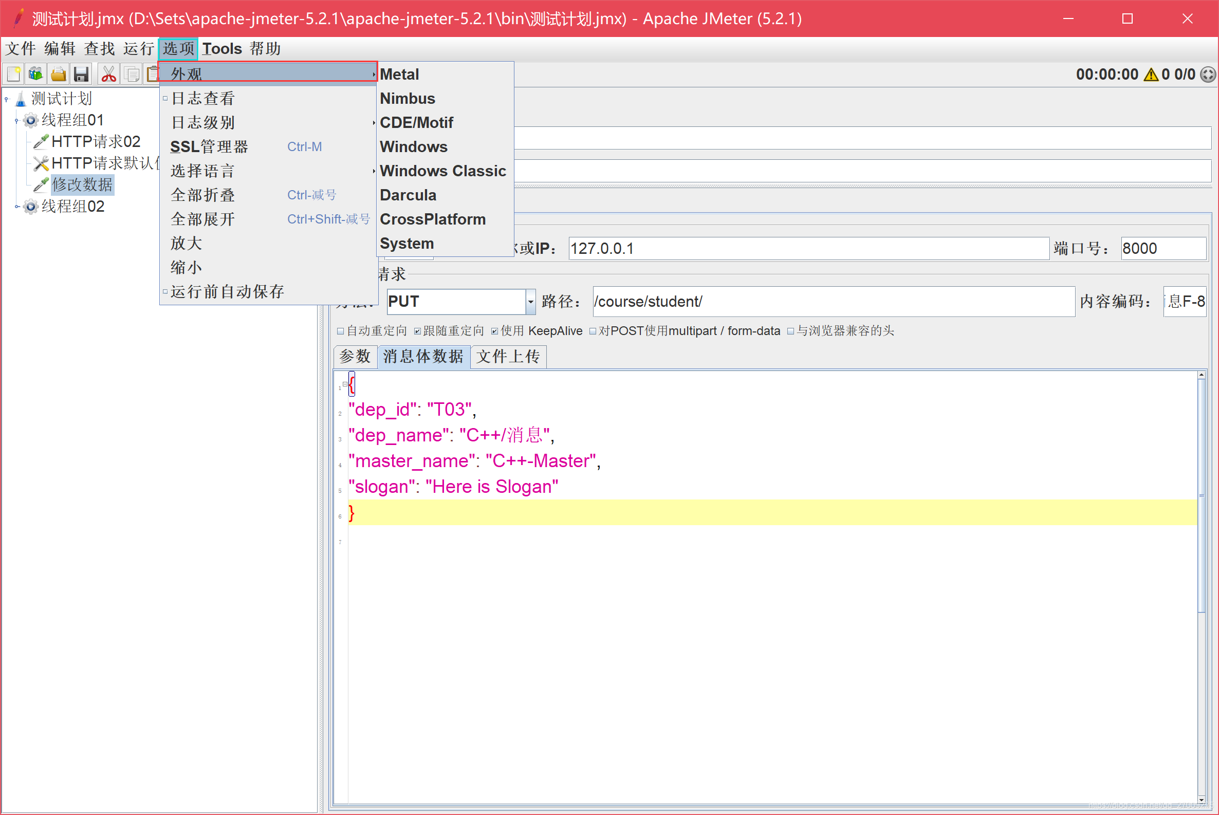Click the 端口号 field containing 8000

[x=1163, y=248]
